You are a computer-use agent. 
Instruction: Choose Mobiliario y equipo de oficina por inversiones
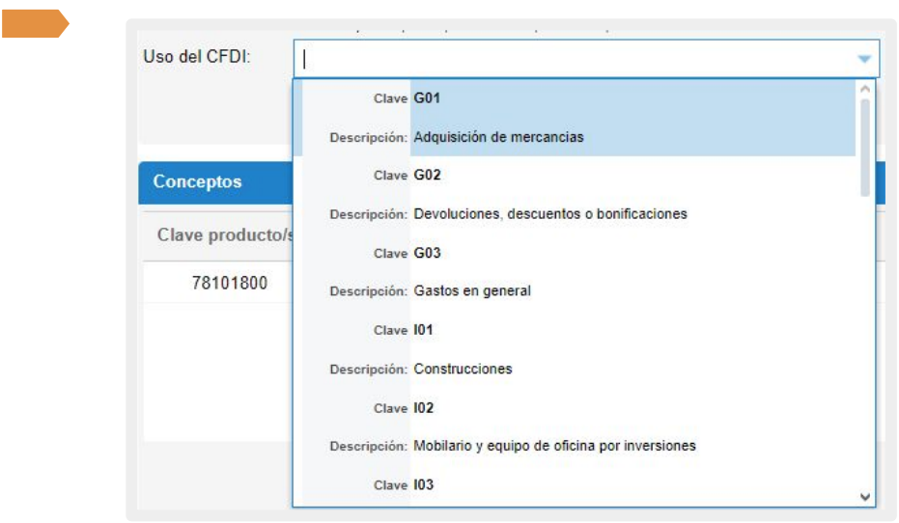[x=554, y=446]
